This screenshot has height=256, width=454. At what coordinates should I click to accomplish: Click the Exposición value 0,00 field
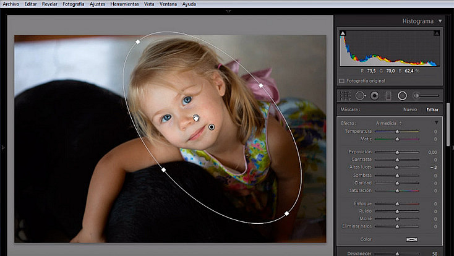click(432, 152)
